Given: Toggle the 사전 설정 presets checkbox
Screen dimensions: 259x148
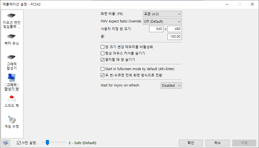Looking at the screenshot, I should pos(19,143).
